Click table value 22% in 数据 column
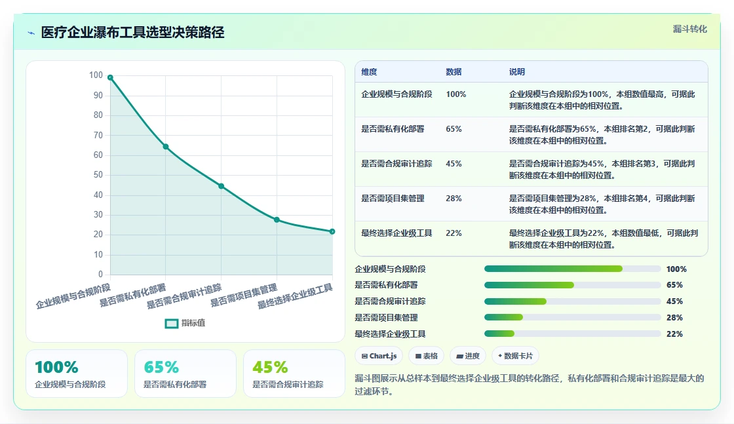Screen dimensions: 734x424 pyautogui.click(x=454, y=233)
